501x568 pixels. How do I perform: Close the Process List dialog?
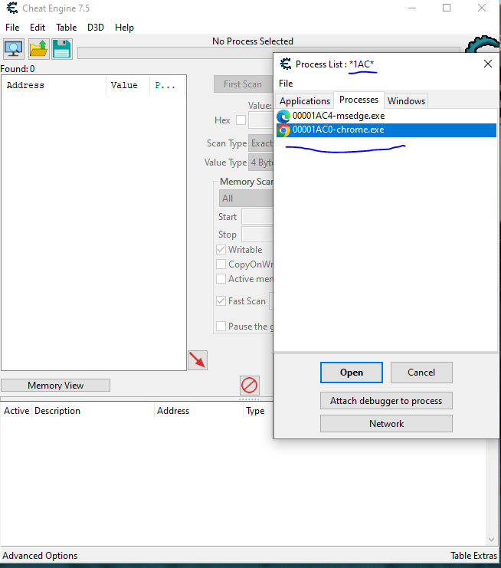point(488,64)
